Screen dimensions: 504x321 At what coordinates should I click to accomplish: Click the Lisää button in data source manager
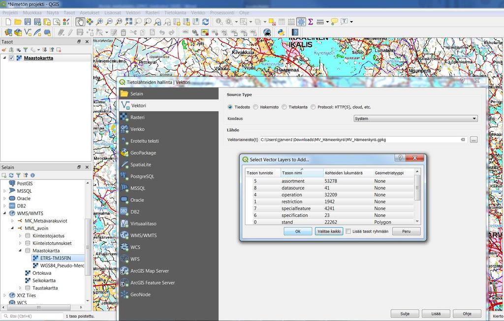(436, 314)
